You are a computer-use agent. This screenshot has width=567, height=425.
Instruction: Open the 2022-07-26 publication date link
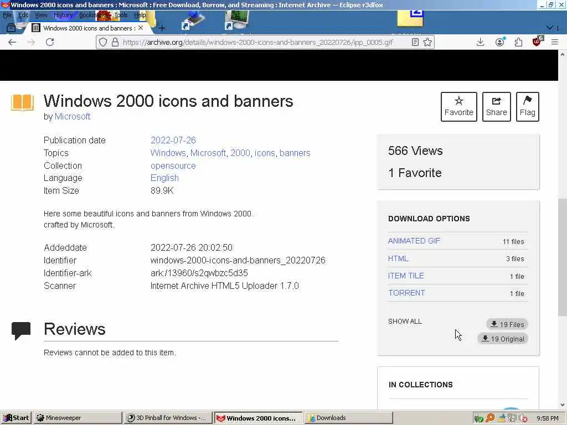[173, 140]
